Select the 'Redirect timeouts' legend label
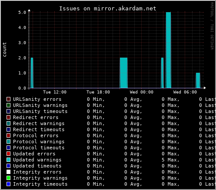Image resolution: width=216 pixels, height=190 pixels. (x=39, y=129)
